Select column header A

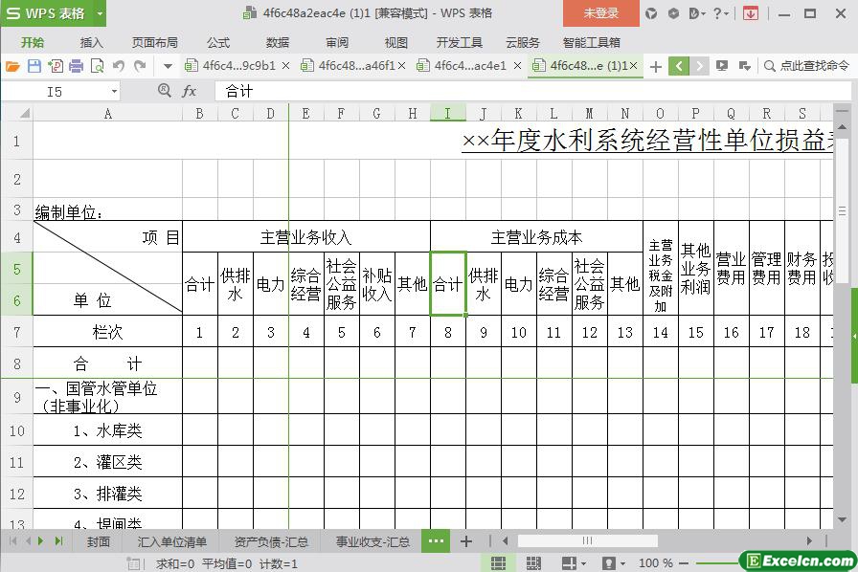108,113
